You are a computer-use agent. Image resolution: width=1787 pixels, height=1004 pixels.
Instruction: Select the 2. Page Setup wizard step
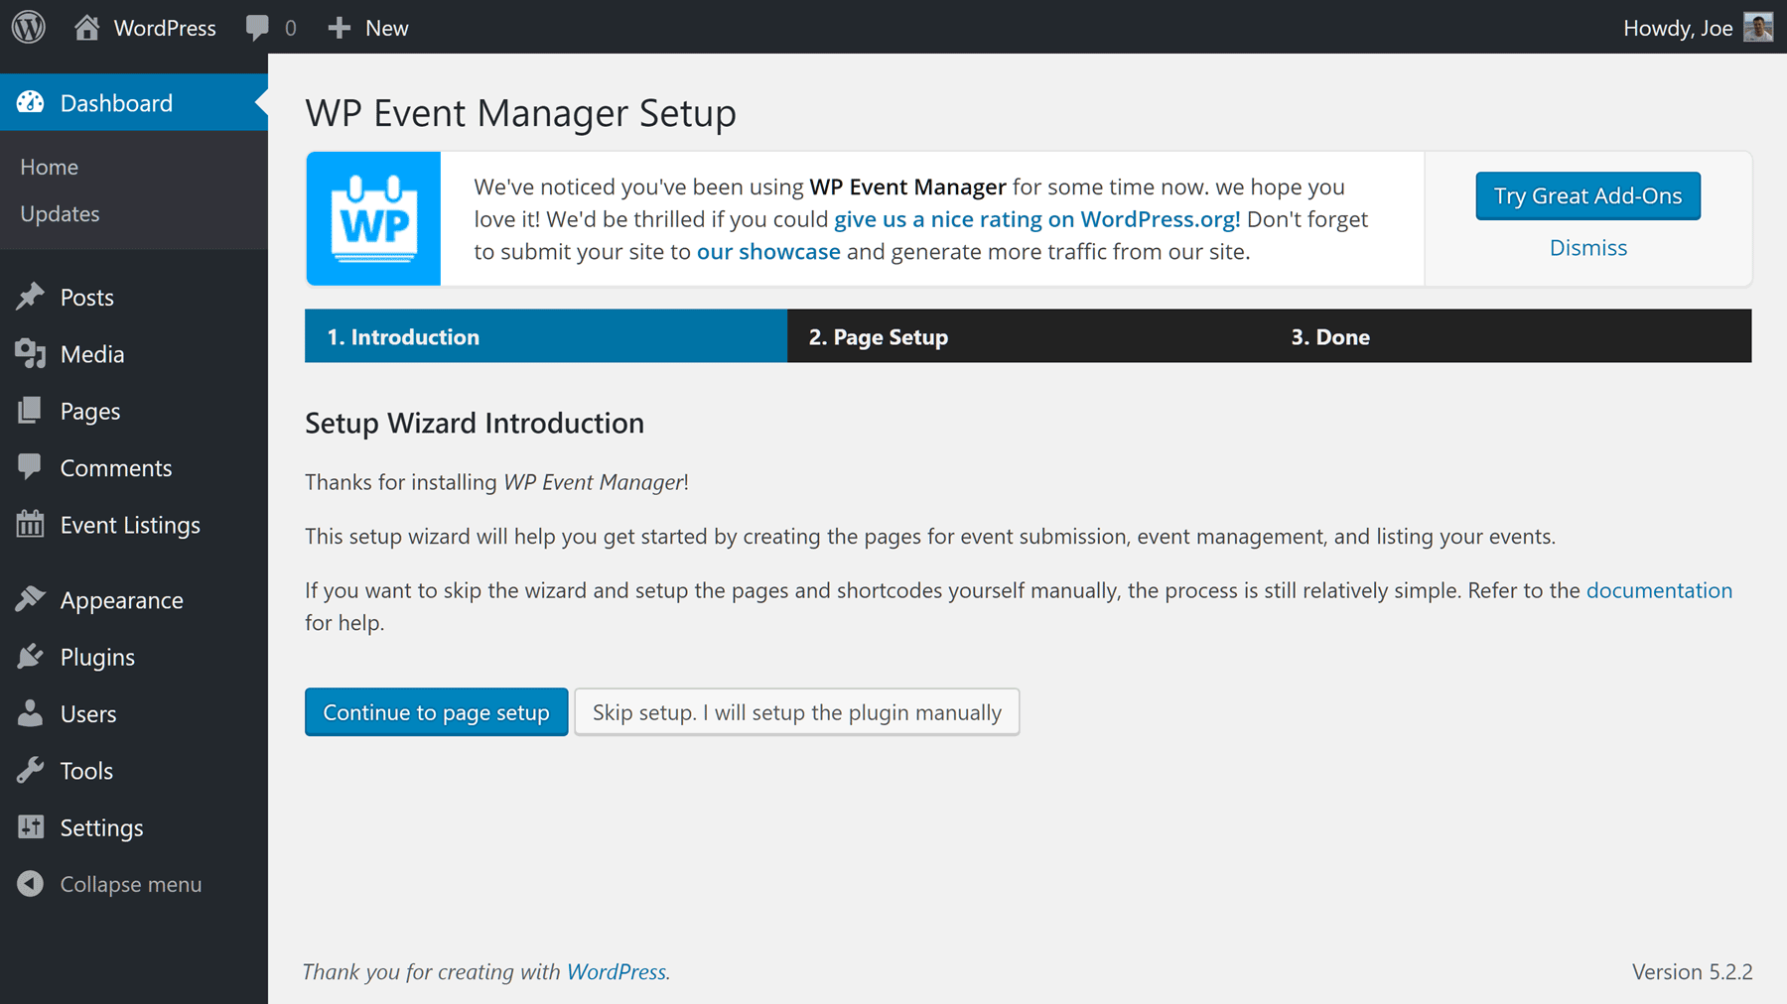pyautogui.click(x=1029, y=336)
